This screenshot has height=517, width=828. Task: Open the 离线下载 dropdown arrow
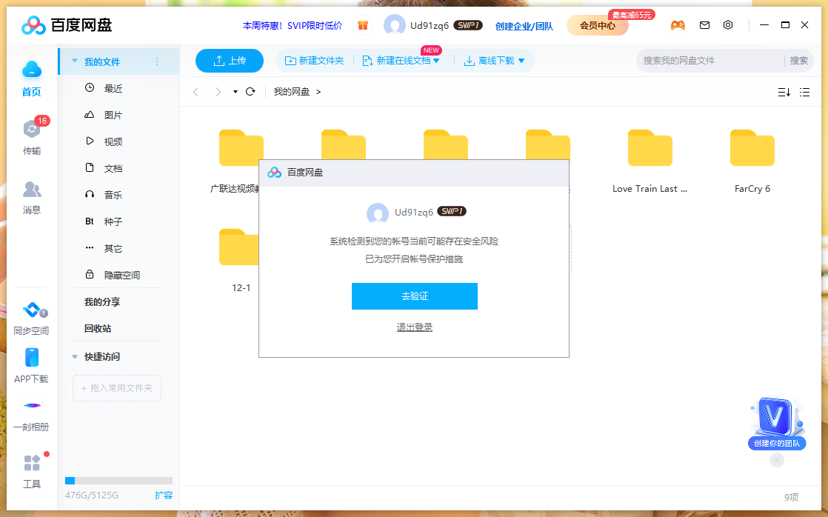pyautogui.click(x=521, y=61)
